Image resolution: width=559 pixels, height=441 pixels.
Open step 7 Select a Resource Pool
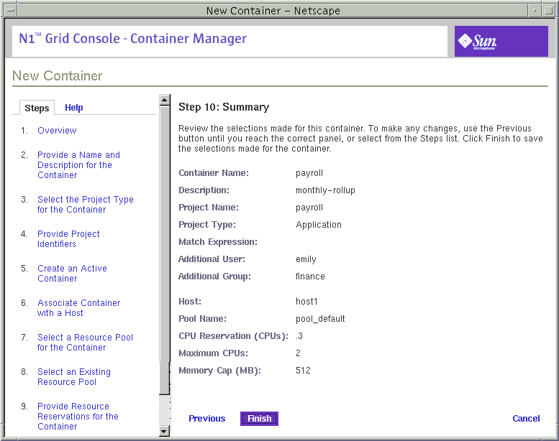(85, 343)
